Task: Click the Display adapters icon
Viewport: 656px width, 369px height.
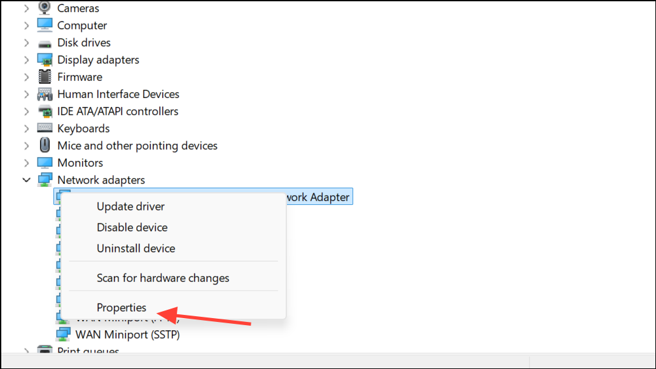Action: point(45,60)
